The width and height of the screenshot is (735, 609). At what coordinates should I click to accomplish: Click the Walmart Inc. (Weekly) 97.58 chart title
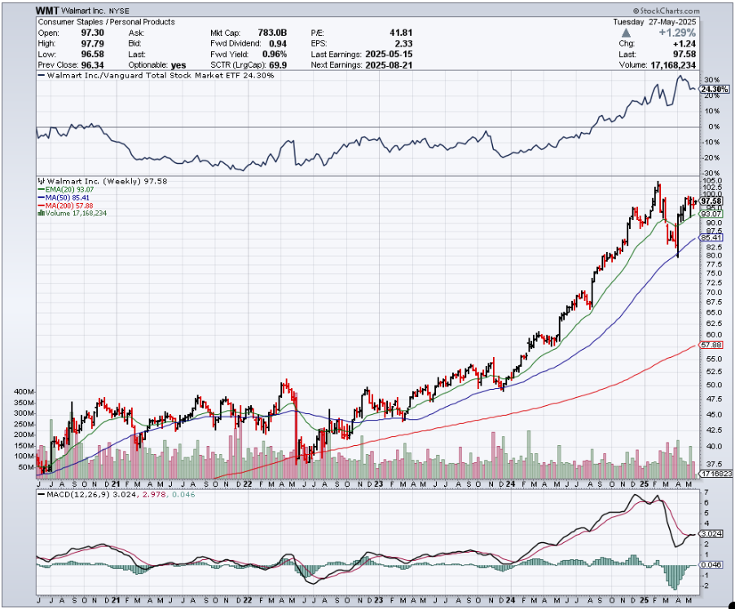[x=107, y=182]
